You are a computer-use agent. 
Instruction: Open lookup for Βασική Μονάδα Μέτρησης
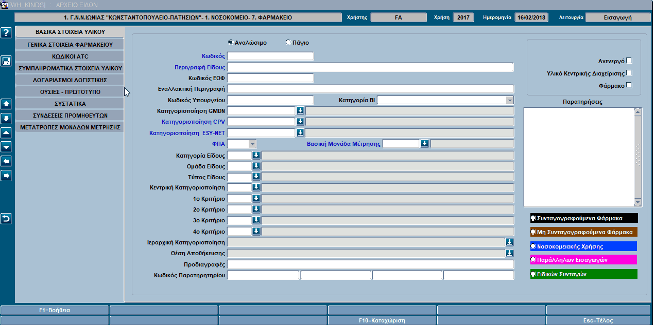point(424,144)
